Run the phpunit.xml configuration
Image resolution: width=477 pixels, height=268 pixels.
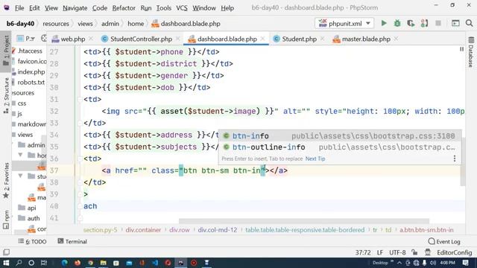(384, 23)
